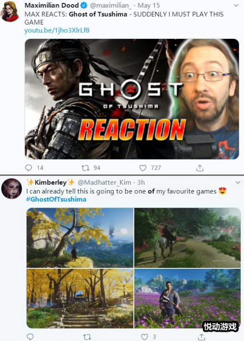The height and width of the screenshot is (341, 244).
Task: Like the tweet with 727 likes
Action: (x=142, y=168)
